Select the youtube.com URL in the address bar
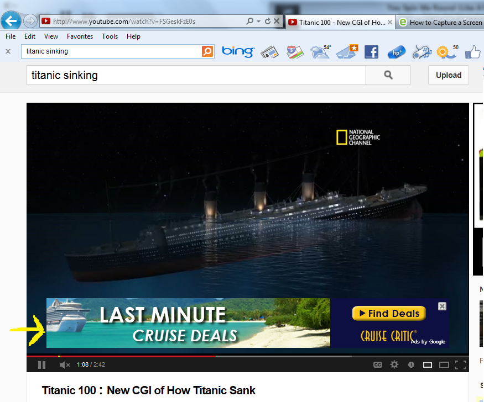 (124, 22)
